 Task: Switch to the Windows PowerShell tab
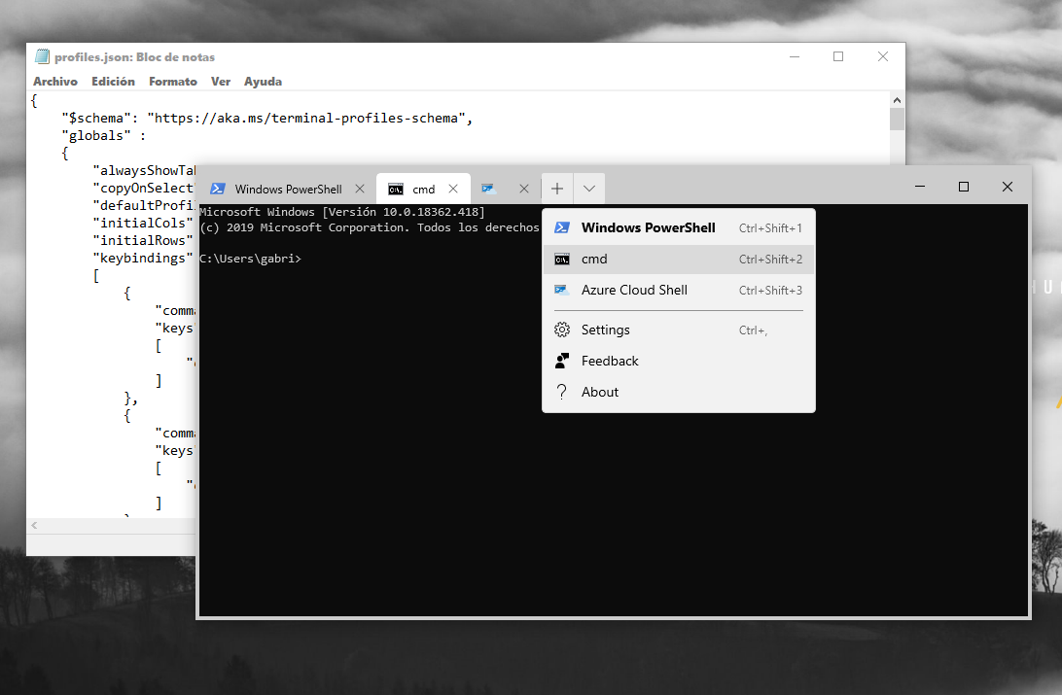click(x=287, y=189)
